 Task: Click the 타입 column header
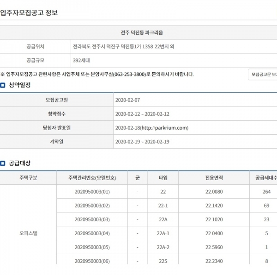[x=163, y=178]
